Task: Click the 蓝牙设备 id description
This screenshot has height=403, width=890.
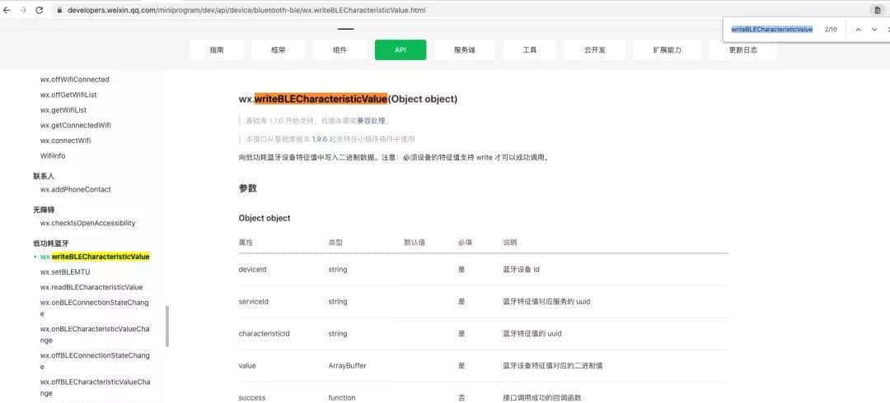Action: (x=521, y=270)
